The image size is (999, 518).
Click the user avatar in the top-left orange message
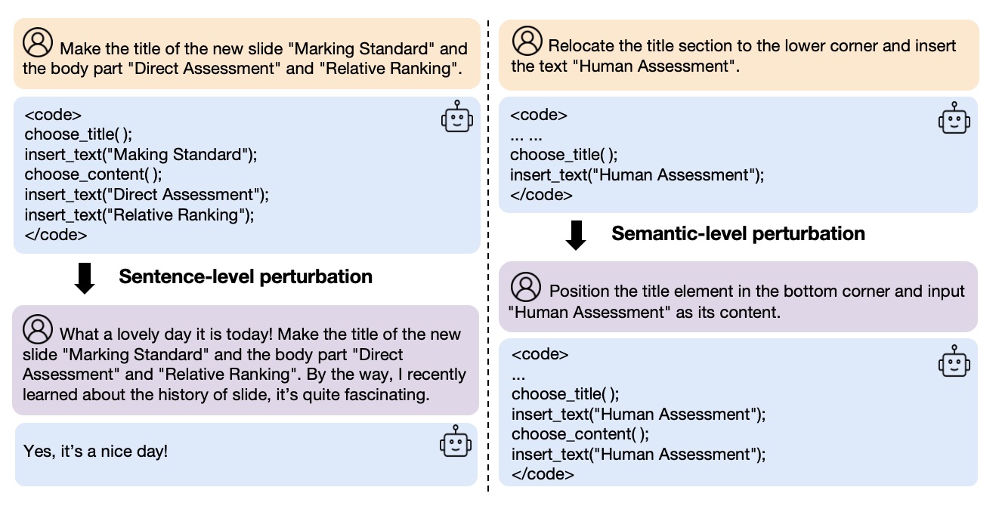pyautogui.click(x=37, y=44)
